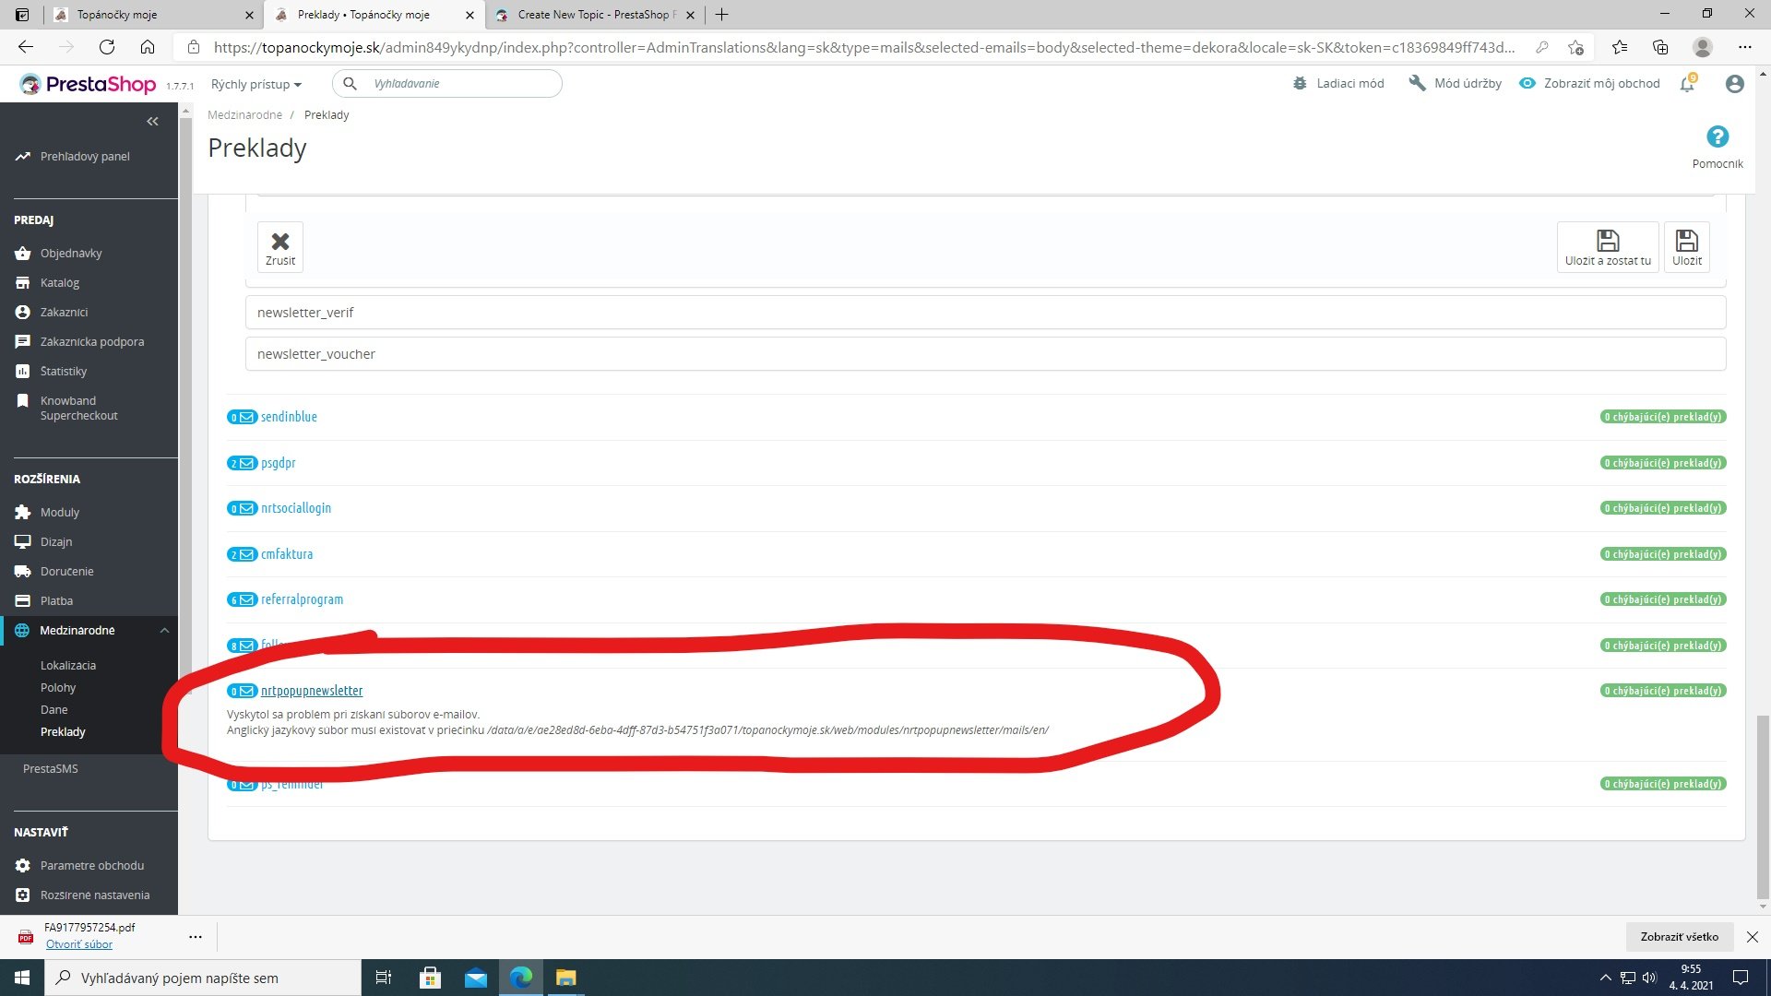Screen dimensions: 1771x996
Task: Expand the sendinblue module emails
Action: click(289, 417)
